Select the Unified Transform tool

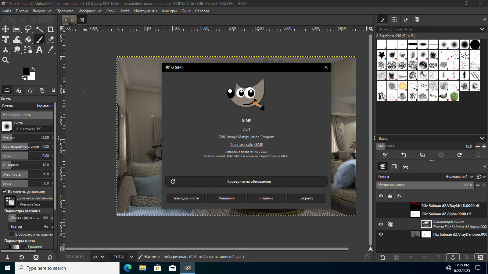pos(5,39)
